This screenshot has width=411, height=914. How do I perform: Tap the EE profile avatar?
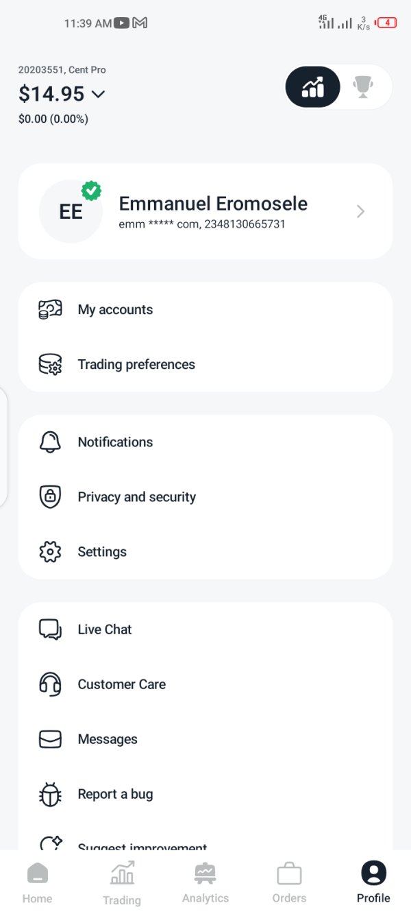point(71,211)
